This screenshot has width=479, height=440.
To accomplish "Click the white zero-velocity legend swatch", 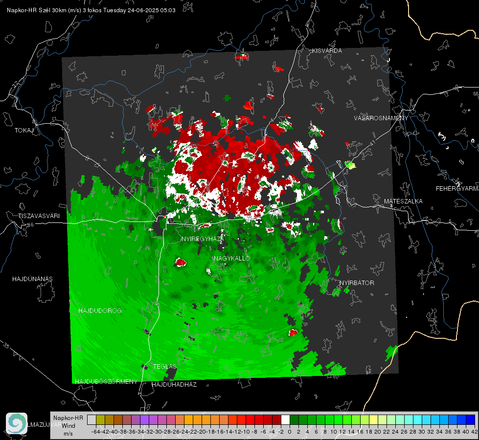I will [x=285, y=420].
